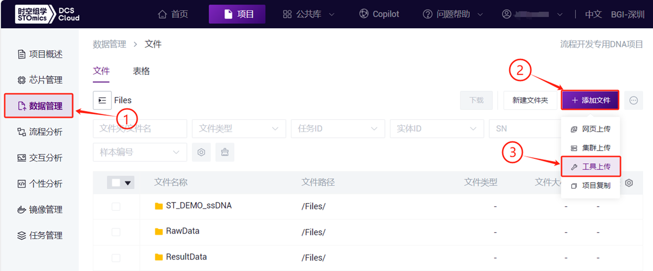Click the 流程开发专用DNA项目 project name

coord(602,45)
